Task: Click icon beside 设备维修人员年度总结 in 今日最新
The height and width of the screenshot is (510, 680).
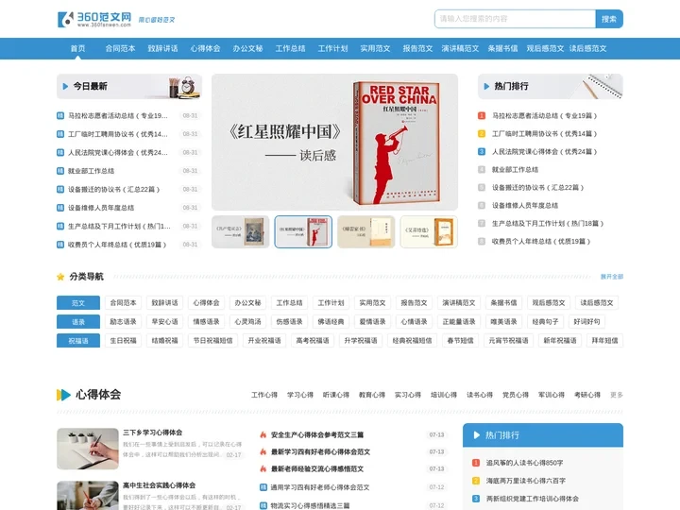Action: click(x=60, y=208)
